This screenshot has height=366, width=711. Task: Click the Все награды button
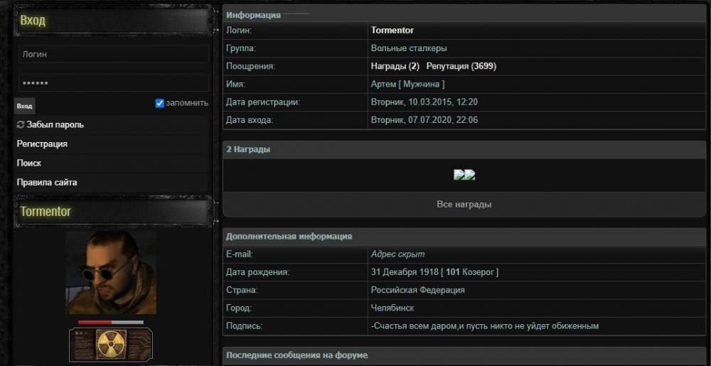click(464, 204)
